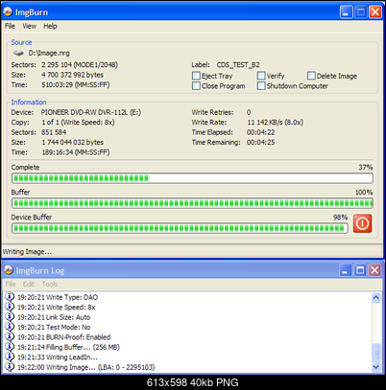This screenshot has height=390, width=386.
Task: Select log line Filling Buffer... (256 MB)
Action: (x=68, y=347)
